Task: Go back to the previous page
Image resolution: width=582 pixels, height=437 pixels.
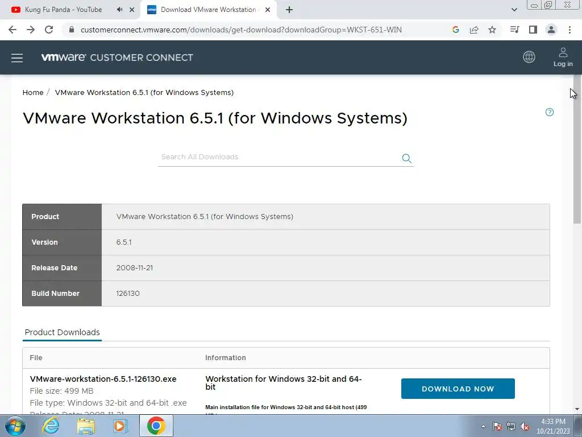Action: (13, 30)
